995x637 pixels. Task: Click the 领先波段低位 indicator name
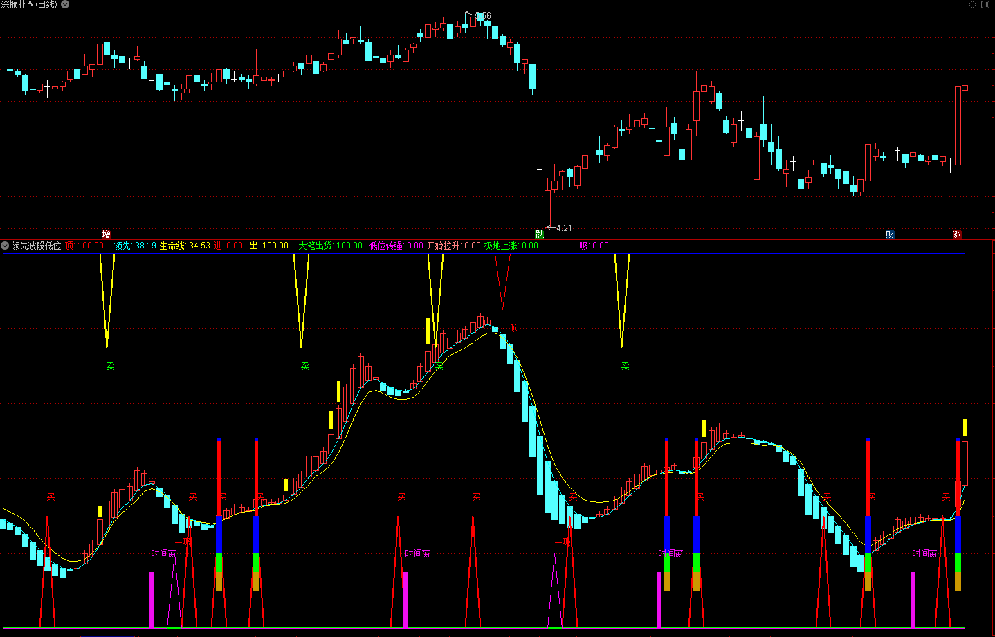point(36,246)
